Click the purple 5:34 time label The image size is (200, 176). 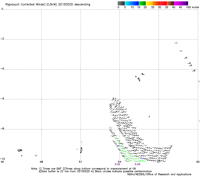(117, 164)
